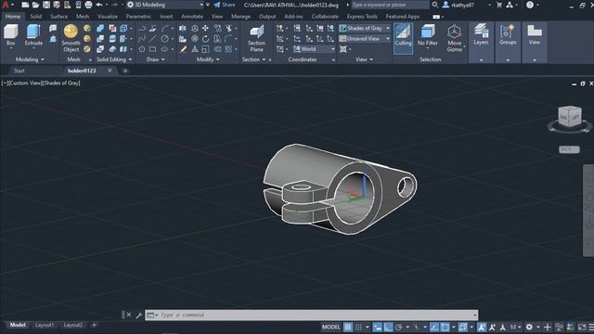The width and height of the screenshot is (594, 334).
Task: Click the Open file folder icon
Action: click(x=35, y=5)
